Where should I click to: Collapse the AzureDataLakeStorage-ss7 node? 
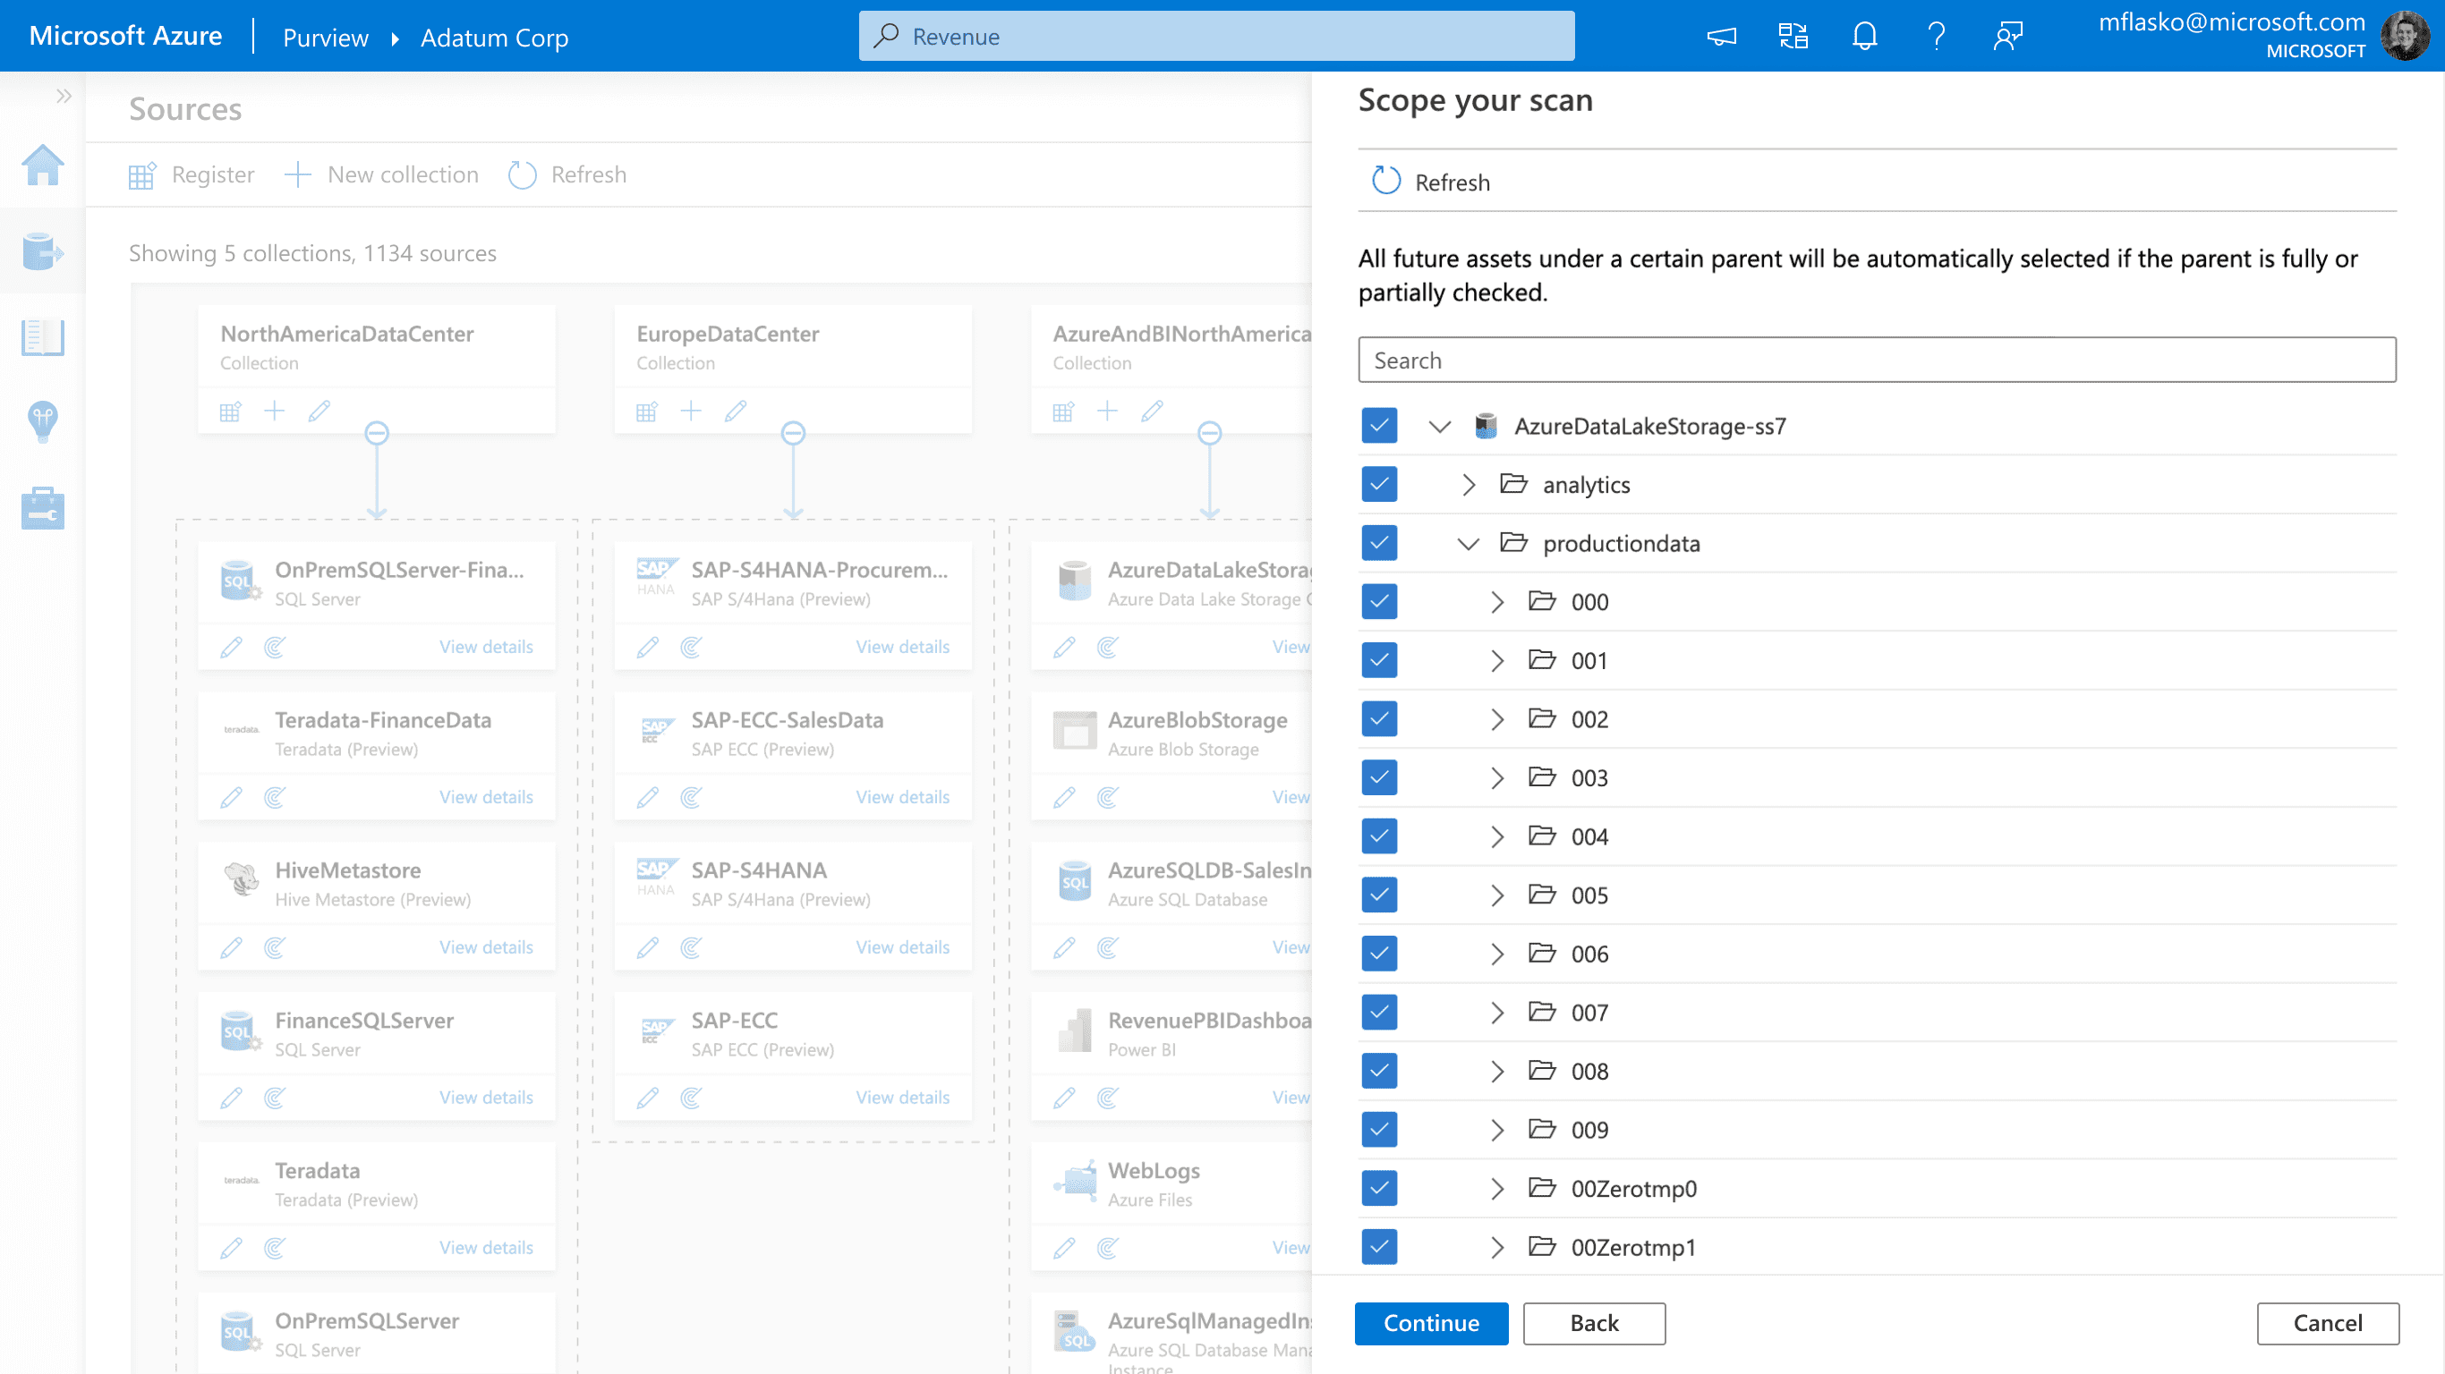1440,426
